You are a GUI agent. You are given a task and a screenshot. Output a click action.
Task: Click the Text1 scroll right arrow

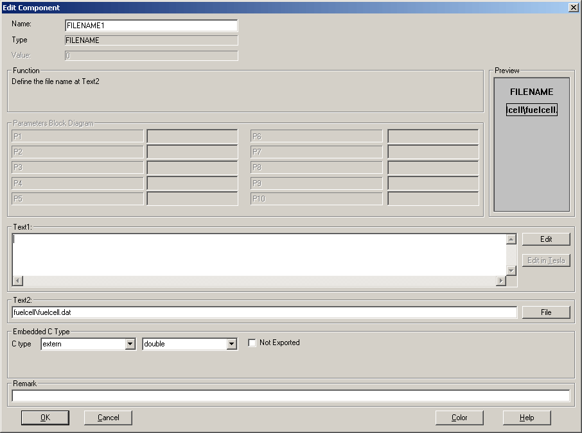point(501,280)
